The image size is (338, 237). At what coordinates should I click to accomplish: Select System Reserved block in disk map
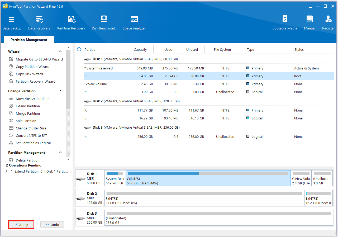coord(115,178)
